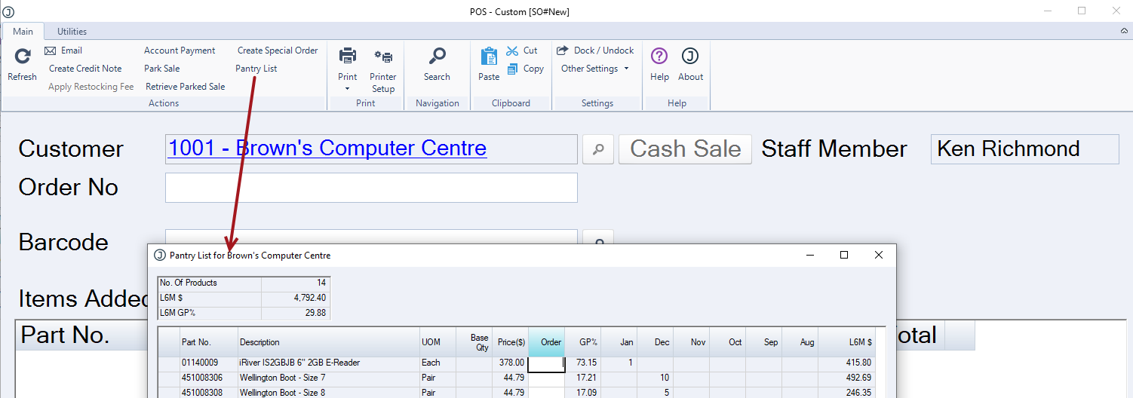Click the Copy icon
The image size is (1133, 398).
[x=512, y=69]
